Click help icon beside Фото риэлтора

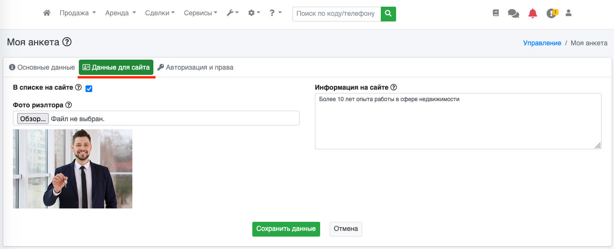[x=68, y=105]
